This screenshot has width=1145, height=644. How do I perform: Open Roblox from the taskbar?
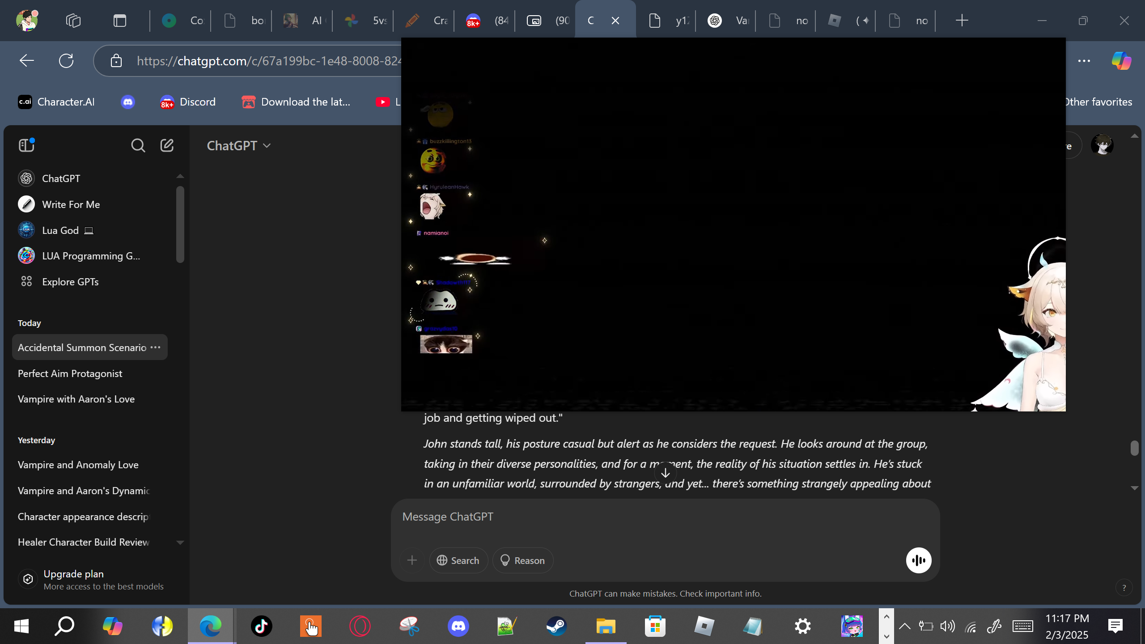coord(704,626)
